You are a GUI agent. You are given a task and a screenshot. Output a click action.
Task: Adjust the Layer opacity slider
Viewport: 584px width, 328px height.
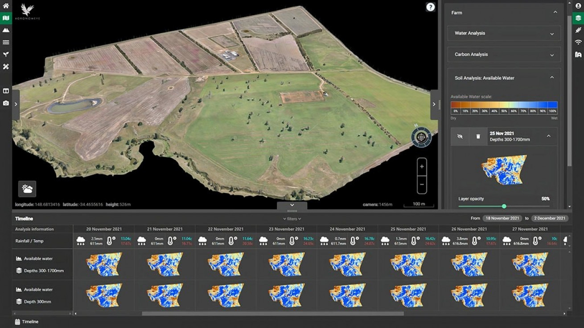(504, 207)
